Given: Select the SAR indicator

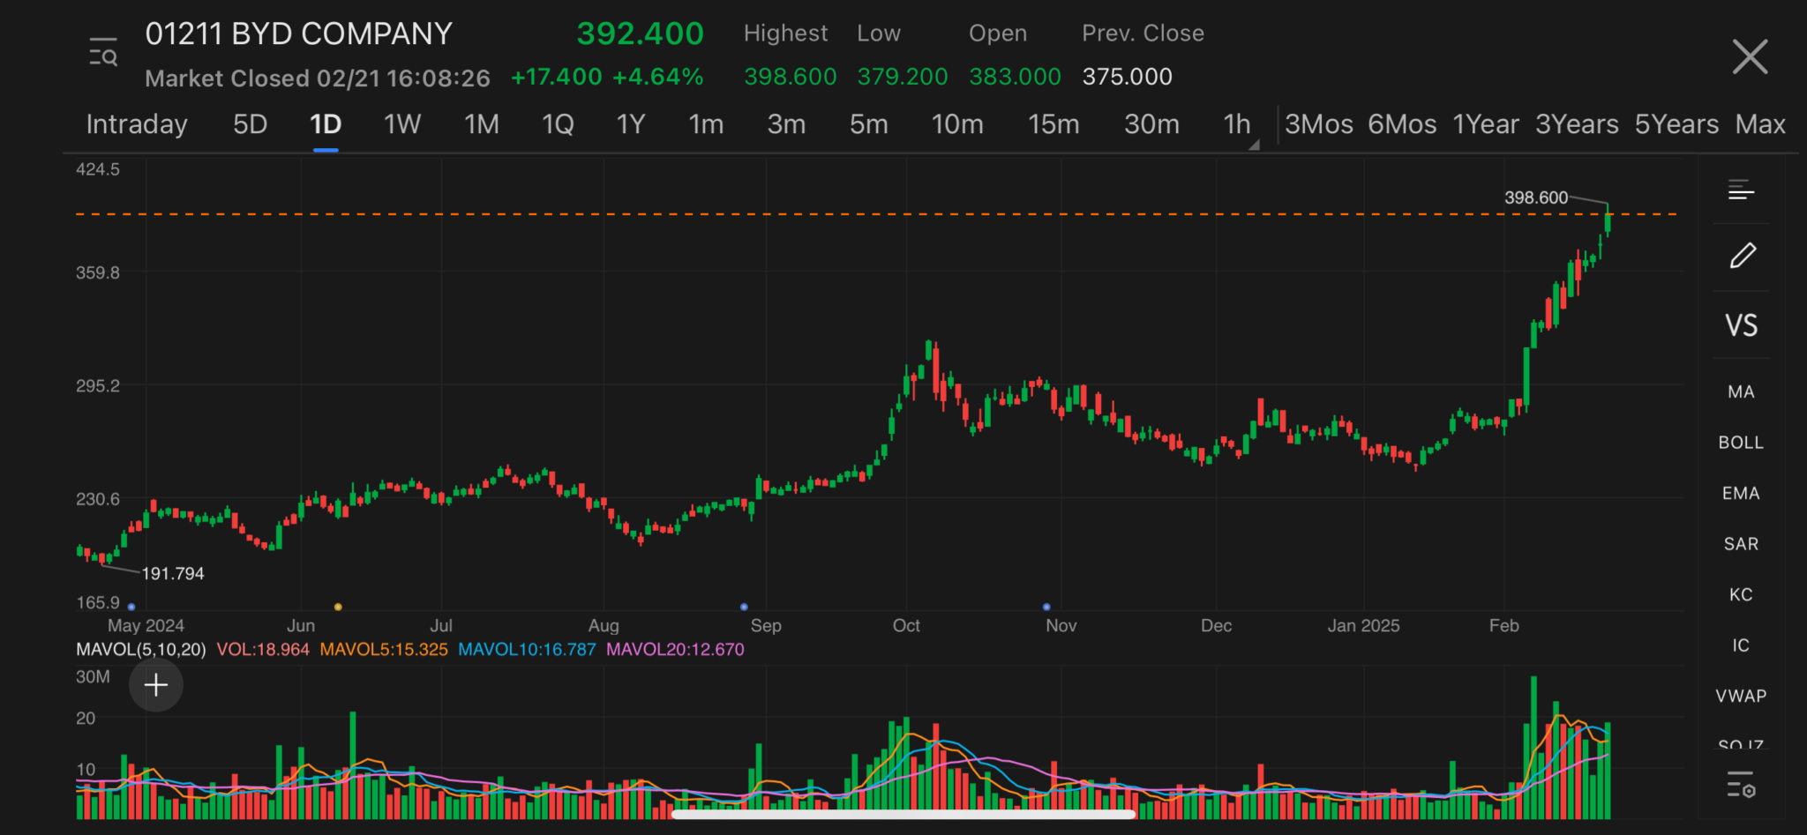Looking at the screenshot, I should click(x=1741, y=544).
